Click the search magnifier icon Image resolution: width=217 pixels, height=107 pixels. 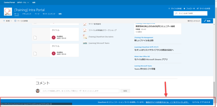coord(176,13)
